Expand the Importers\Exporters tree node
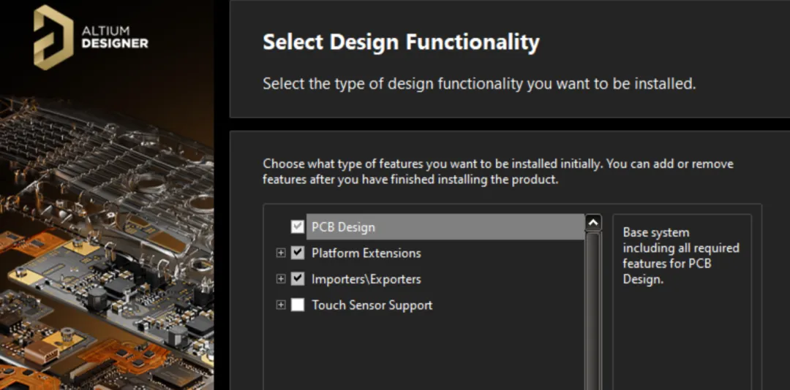The width and height of the screenshot is (790, 390). click(280, 279)
